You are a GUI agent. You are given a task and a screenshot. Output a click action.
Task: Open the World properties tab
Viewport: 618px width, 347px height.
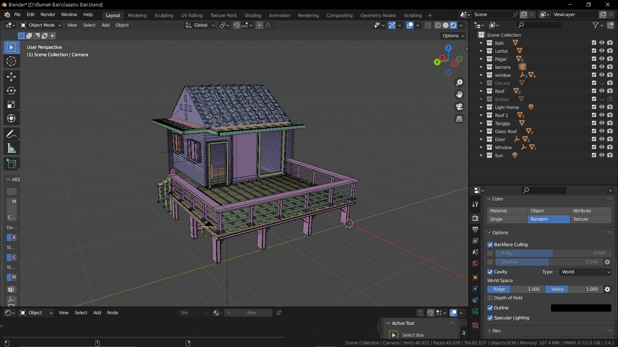pyautogui.click(x=475, y=263)
